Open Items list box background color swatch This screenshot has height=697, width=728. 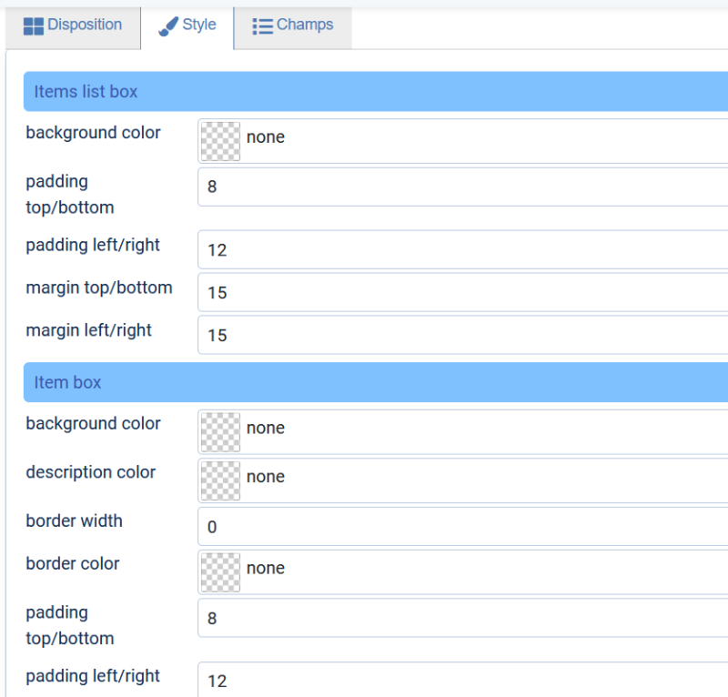click(x=220, y=141)
